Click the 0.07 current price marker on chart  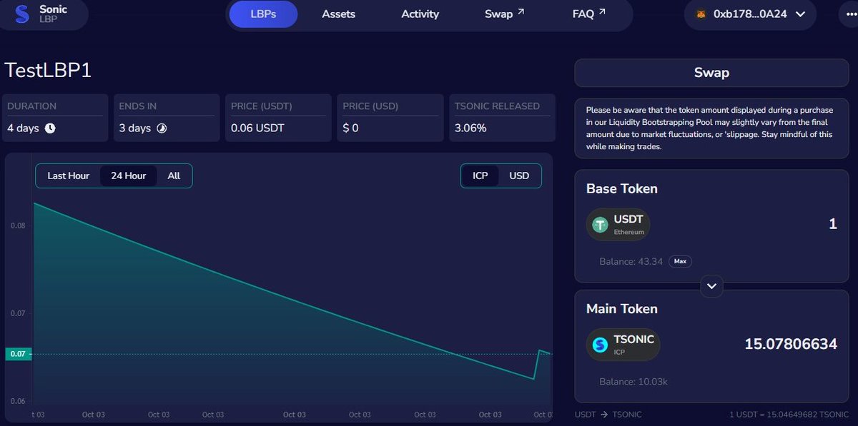[17, 354]
